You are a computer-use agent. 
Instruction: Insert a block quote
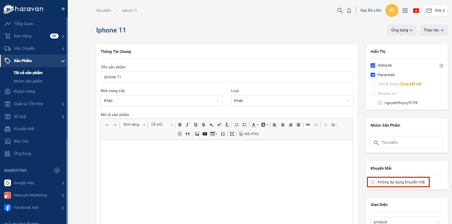point(187,134)
